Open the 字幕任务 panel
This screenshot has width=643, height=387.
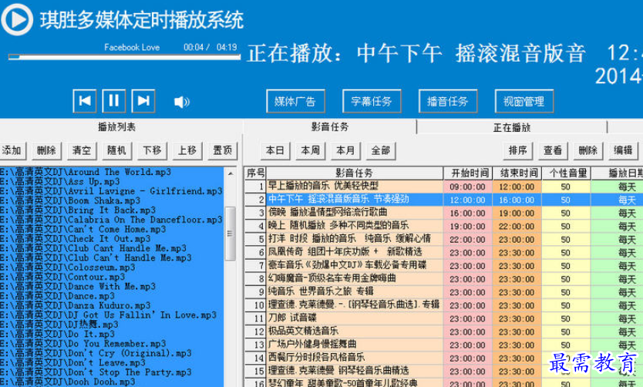click(372, 101)
